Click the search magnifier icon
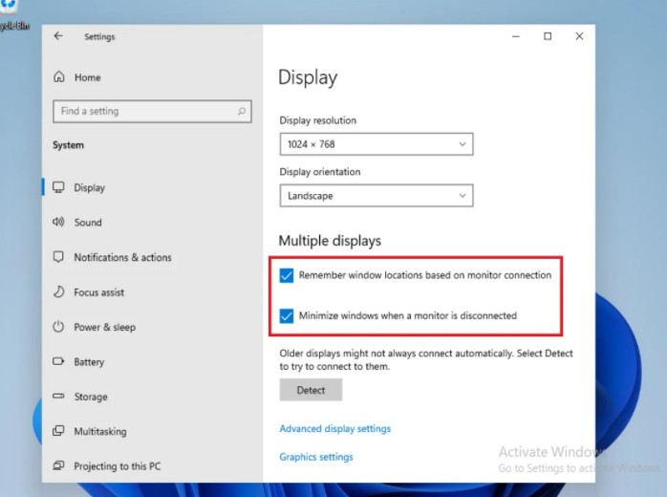 (242, 111)
